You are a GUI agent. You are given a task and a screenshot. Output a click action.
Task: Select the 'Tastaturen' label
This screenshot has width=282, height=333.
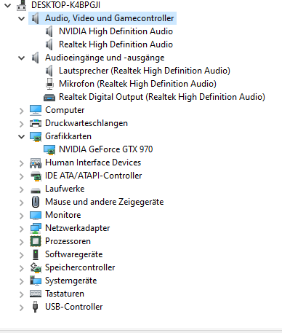pos(65,294)
